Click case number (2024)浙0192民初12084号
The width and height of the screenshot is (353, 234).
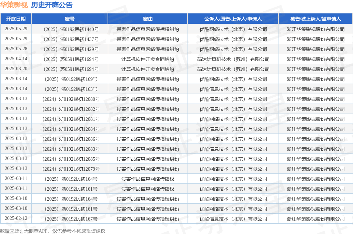tap(71, 129)
